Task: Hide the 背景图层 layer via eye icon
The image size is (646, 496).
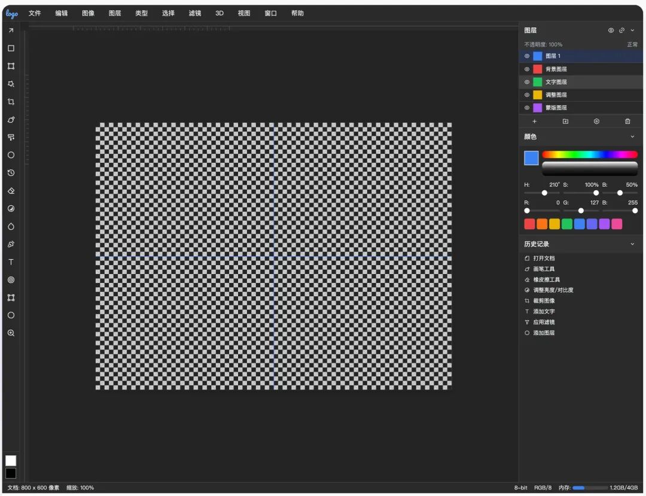Action: pyautogui.click(x=527, y=69)
